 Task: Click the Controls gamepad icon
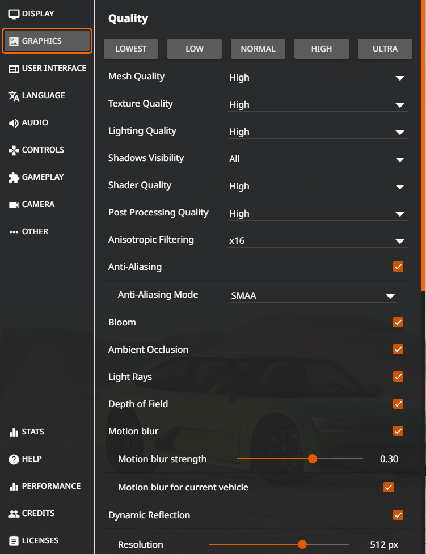click(x=14, y=150)
